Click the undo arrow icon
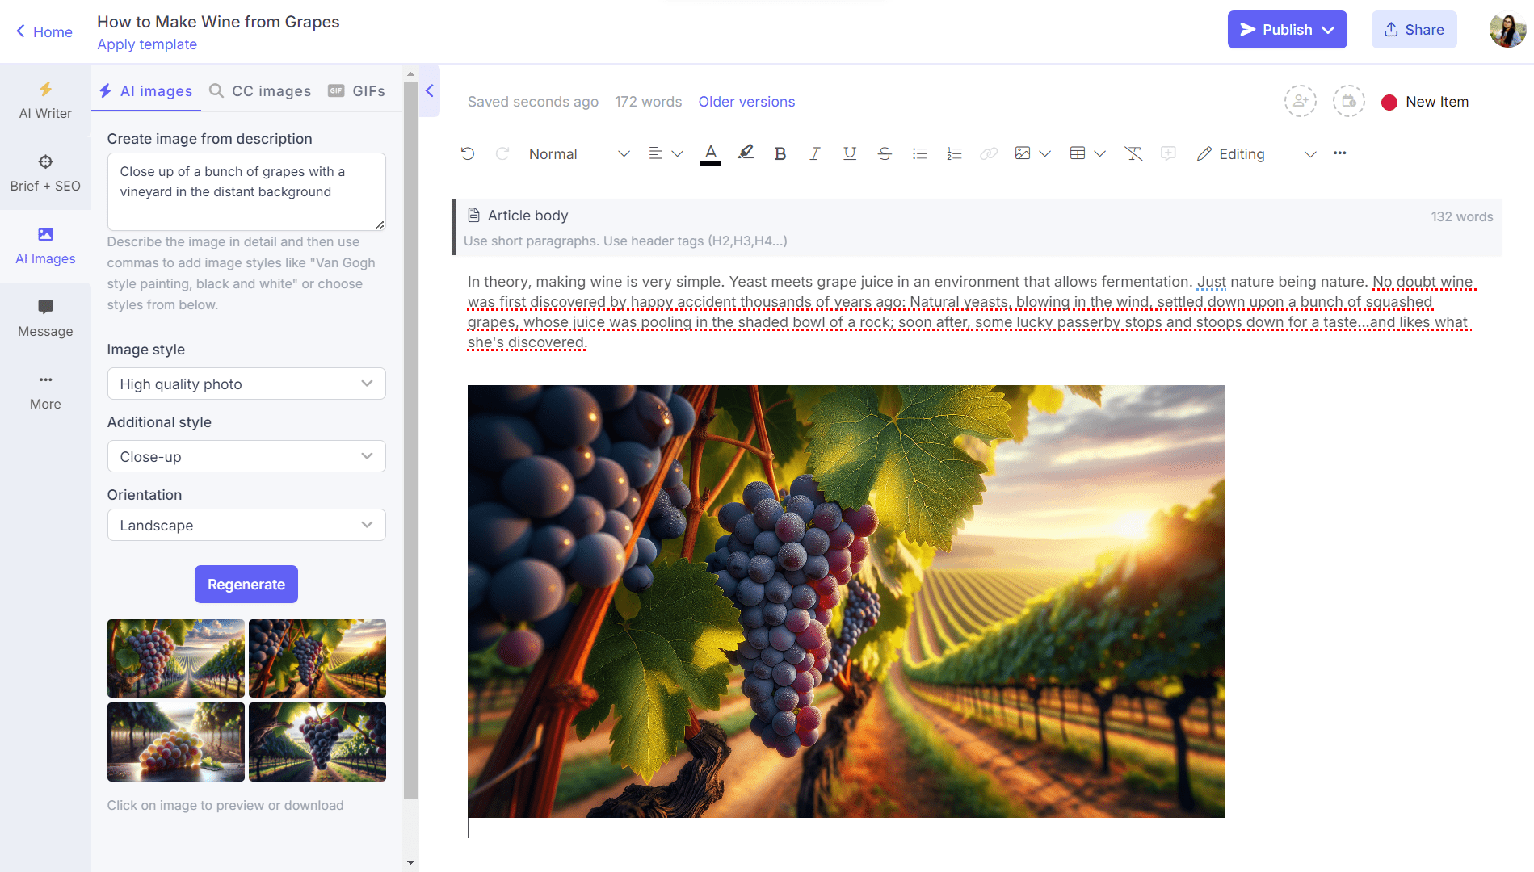Screen dimensions: 1534x872 point(468,153)
